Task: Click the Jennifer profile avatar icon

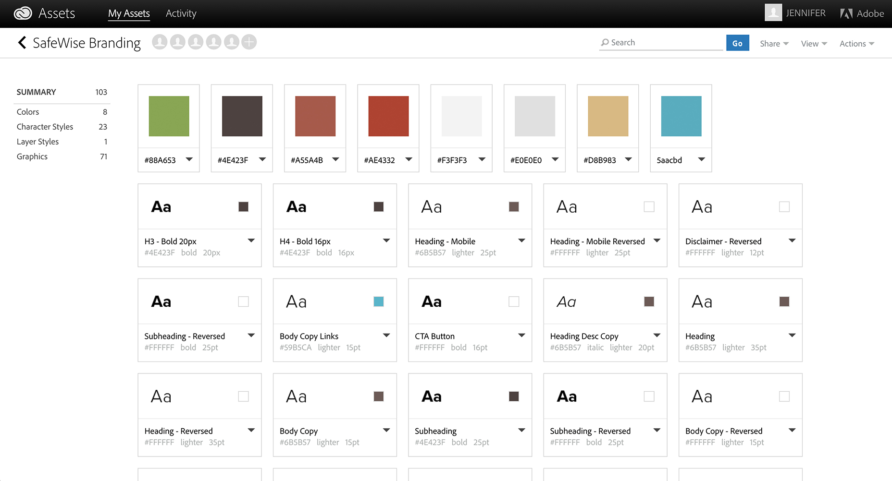Action: coord(773,13)
